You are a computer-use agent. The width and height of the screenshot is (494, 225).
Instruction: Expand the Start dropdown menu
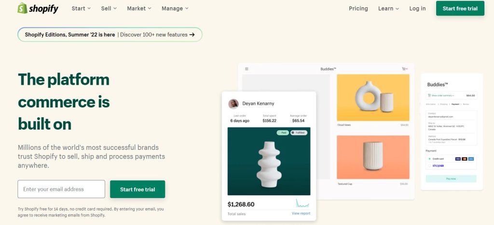tap(81, 9)
